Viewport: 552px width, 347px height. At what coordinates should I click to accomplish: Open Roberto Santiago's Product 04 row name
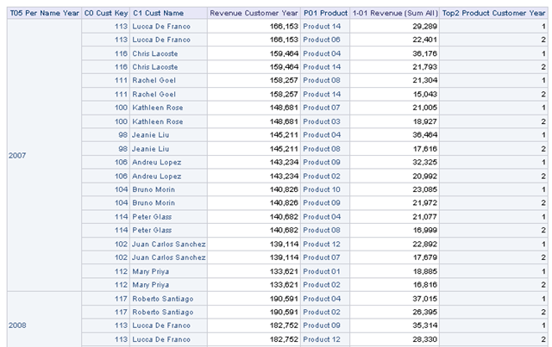click(x=163, y=299)
